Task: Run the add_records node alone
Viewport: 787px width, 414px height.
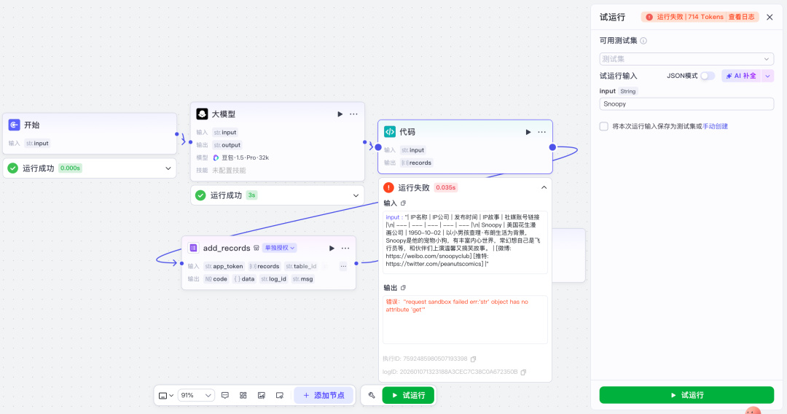Action: pyautogui.click(x=332, y=248)
